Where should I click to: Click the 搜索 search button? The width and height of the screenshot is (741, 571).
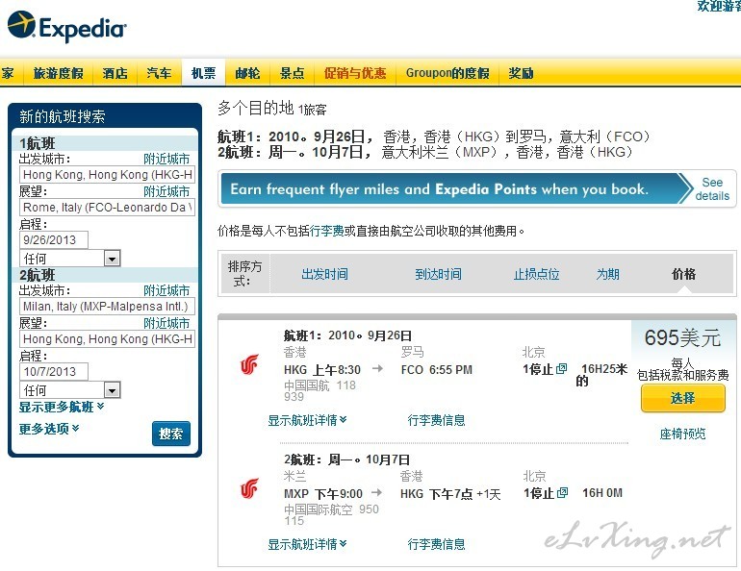click(171, 434)
